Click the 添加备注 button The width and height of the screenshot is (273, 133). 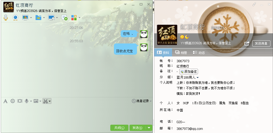[x=189, y=72]
